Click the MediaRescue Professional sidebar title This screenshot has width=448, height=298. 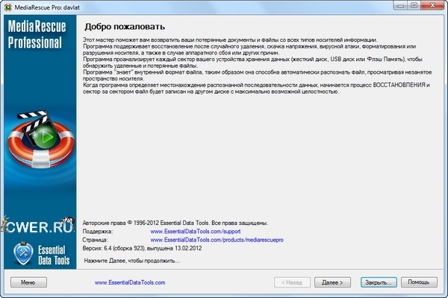tap(37, 34)
